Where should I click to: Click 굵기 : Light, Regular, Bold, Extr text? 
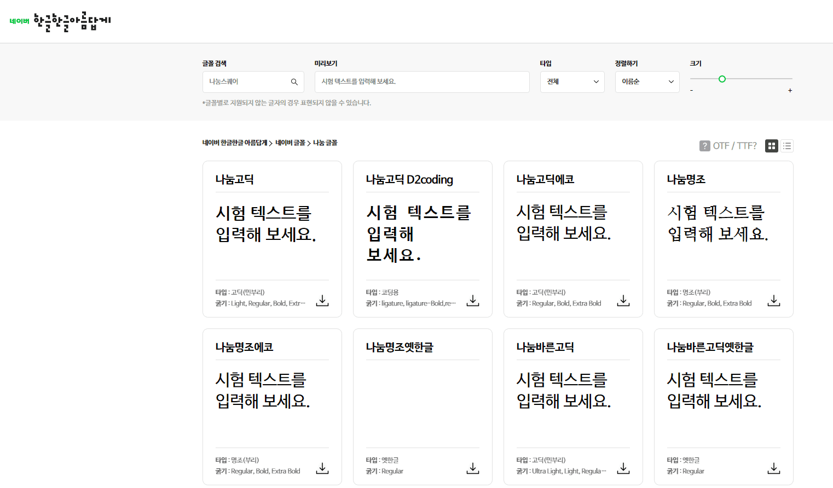[x=261, y=304]
